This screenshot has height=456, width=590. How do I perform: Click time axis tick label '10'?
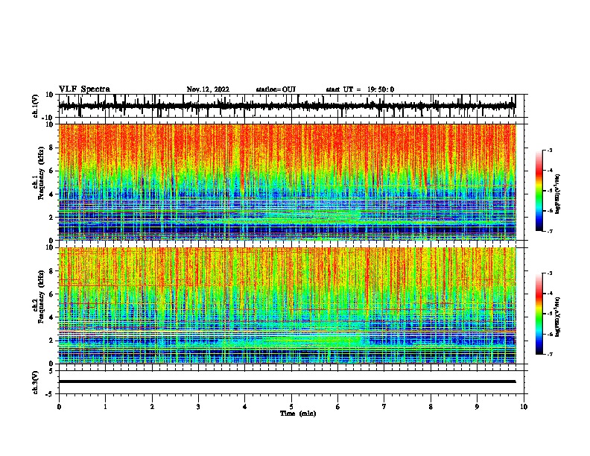coord(524,407)
